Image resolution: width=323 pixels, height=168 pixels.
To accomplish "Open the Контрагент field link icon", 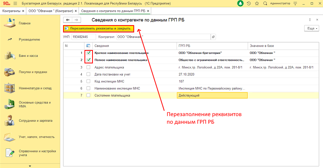I will point(213,37).
